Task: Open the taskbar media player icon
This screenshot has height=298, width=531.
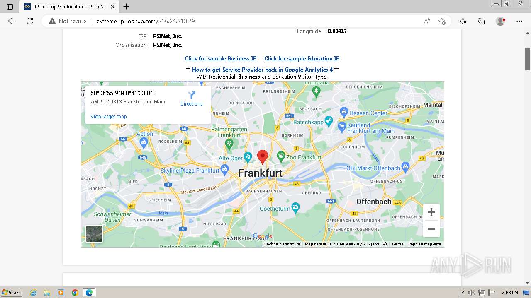Action: pos(61,293)
